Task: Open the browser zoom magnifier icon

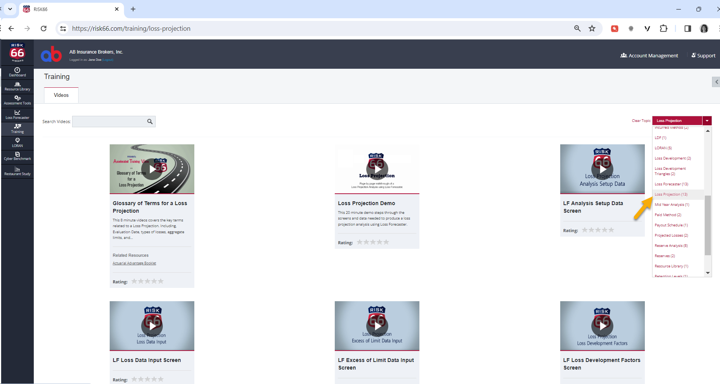Action: (x=577, y=28)
